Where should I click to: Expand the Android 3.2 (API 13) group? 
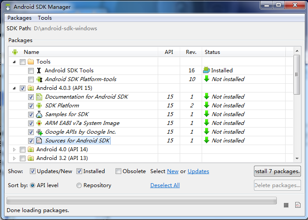14,158
